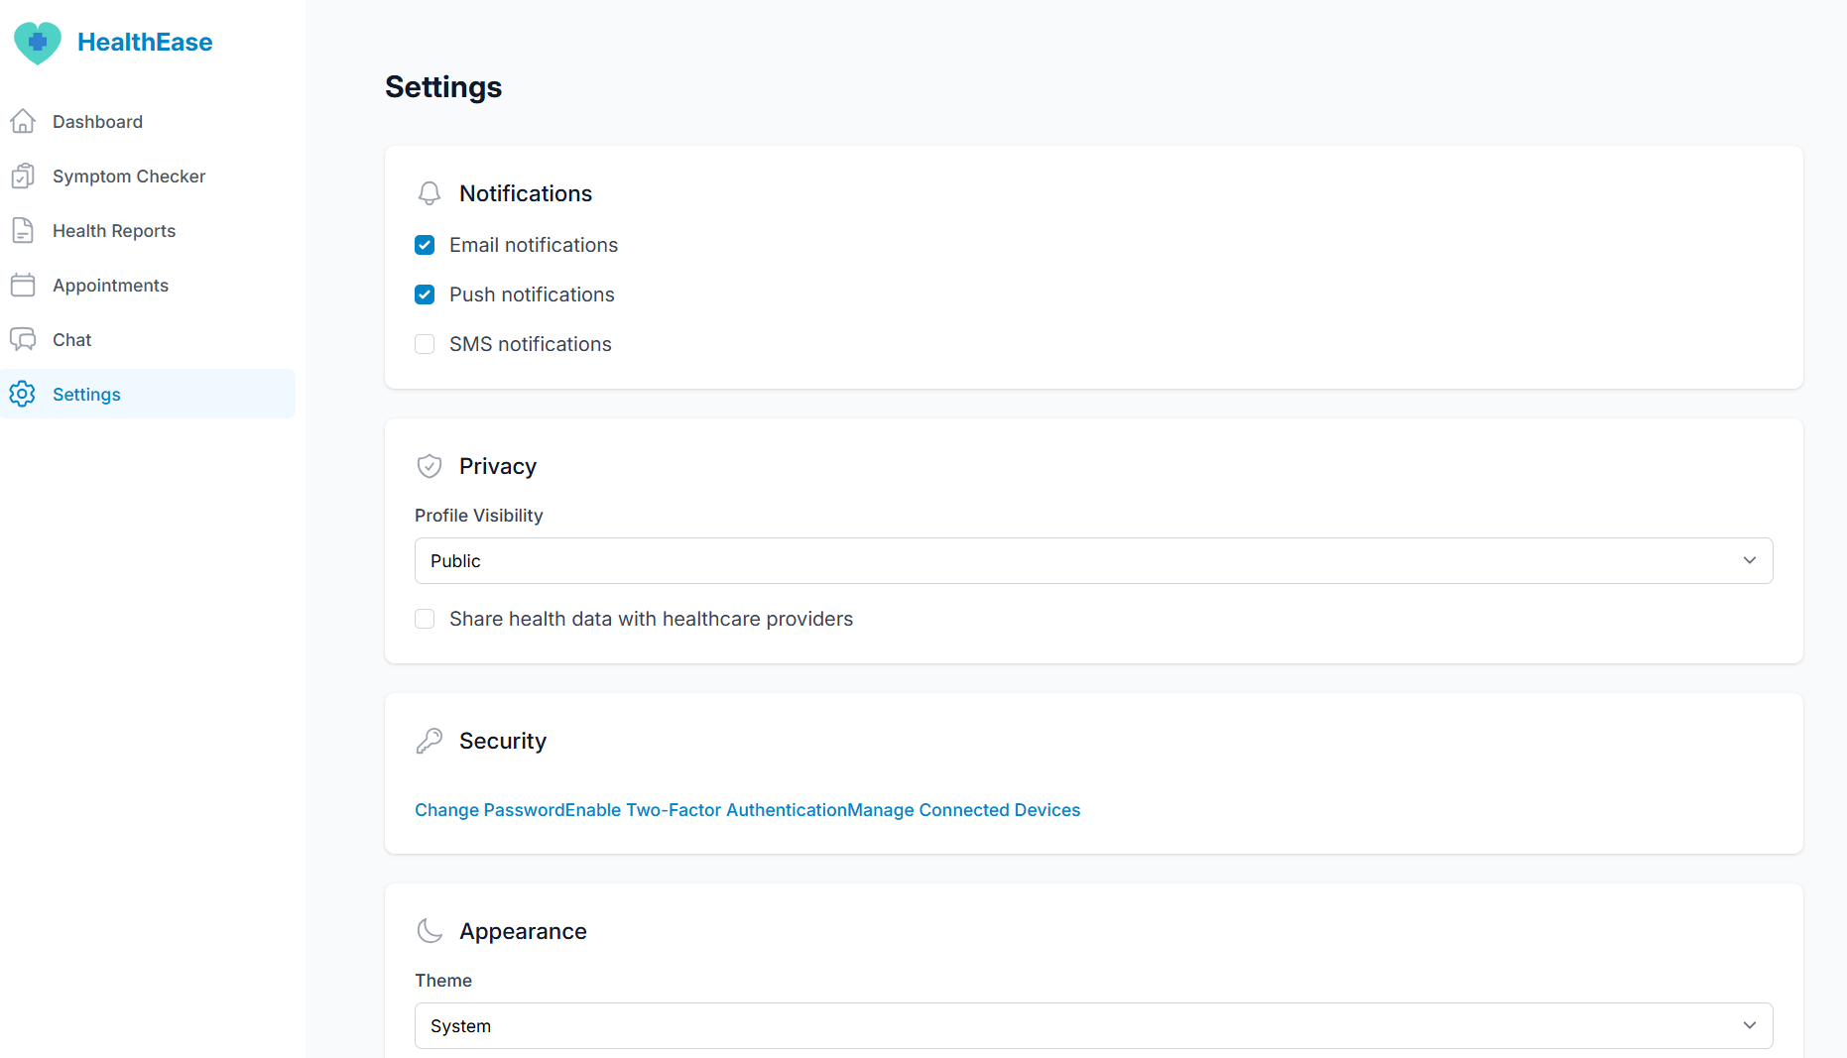Click the Symptom Checker clipboard icon
The width and height of the screenshot is (1847, 1058).
(23, 176)
